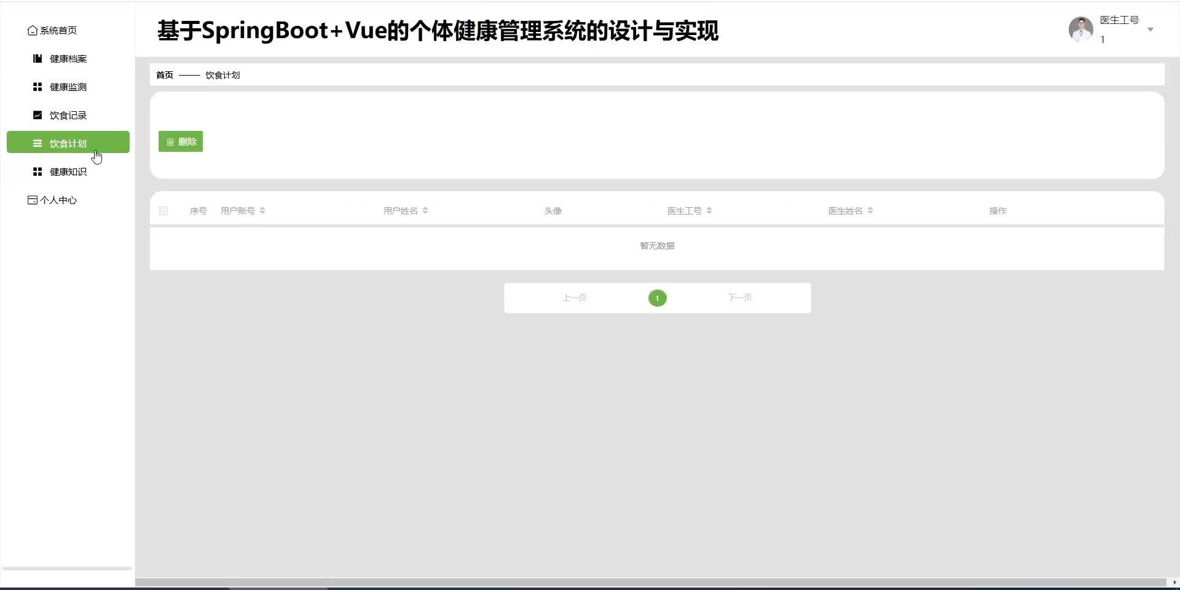The width and height of the screenshot is (1180, 590).
Task: Click the scrollbar right arrow
Action: click(1174, 582)
